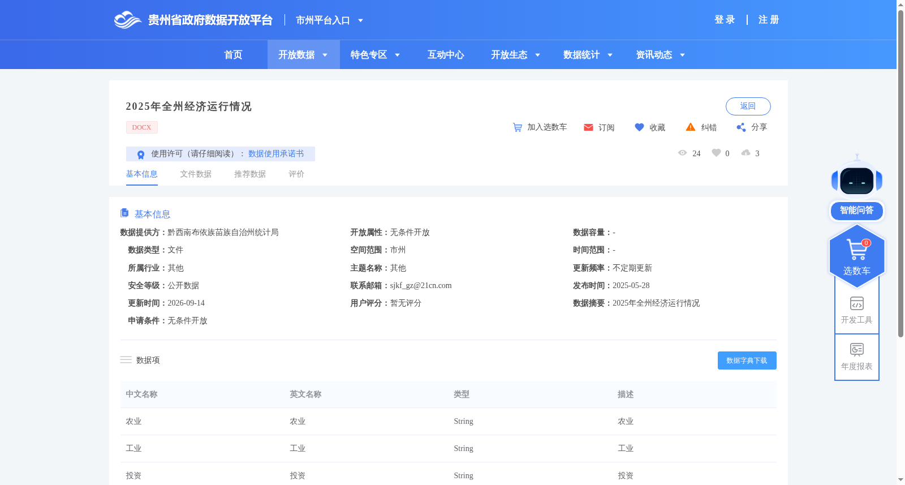
Task: Click the update date 2026-09-14
Action: (186, 303)
